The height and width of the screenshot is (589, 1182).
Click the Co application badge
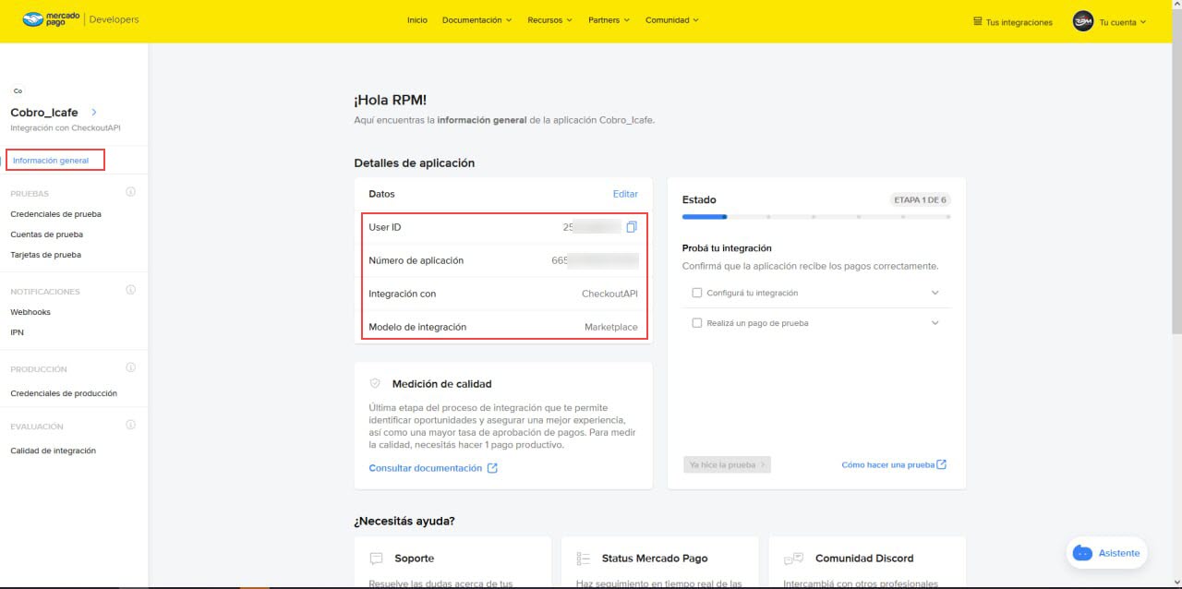(x=18, y=90)
